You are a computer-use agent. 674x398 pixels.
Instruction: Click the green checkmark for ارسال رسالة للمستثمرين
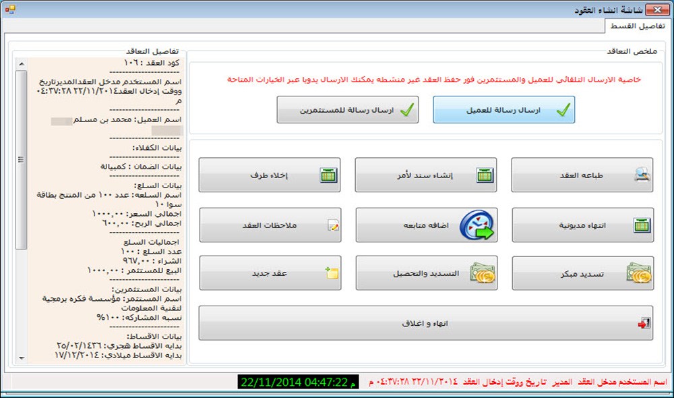click(x=406, y=110)
